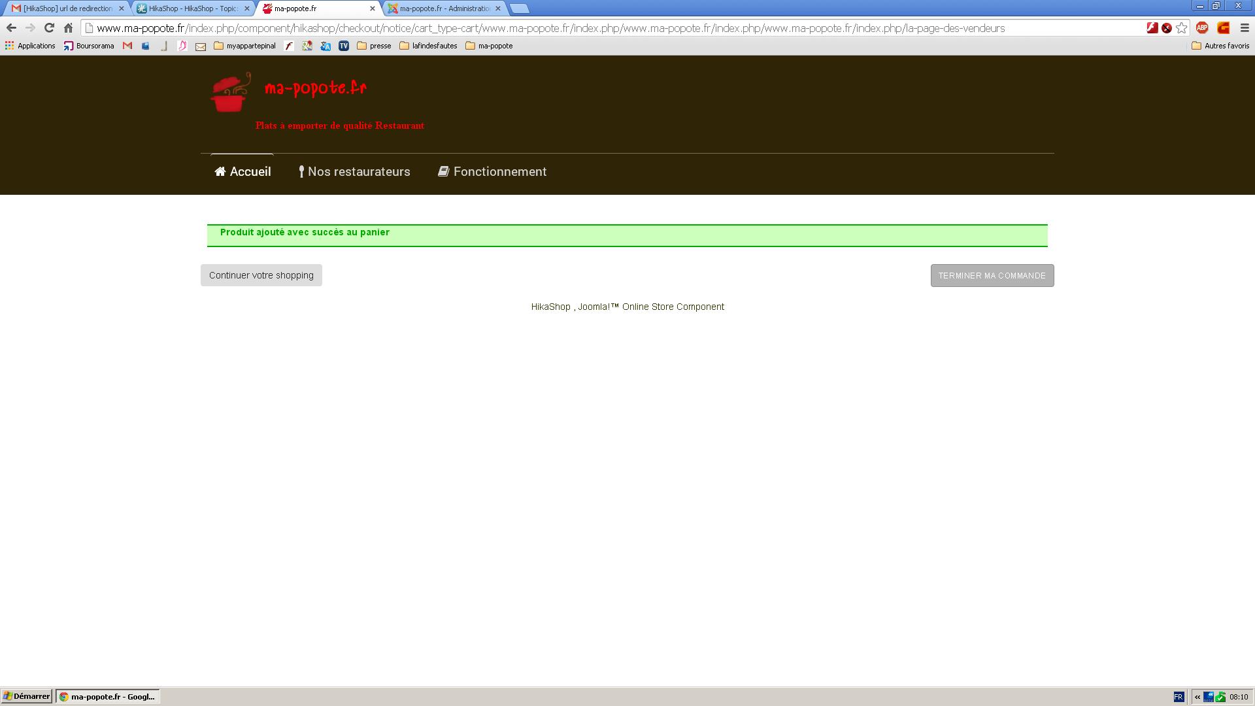The image size is (1255, 706).
Task: Click the browser back arrow
Action: coord(11,28)
